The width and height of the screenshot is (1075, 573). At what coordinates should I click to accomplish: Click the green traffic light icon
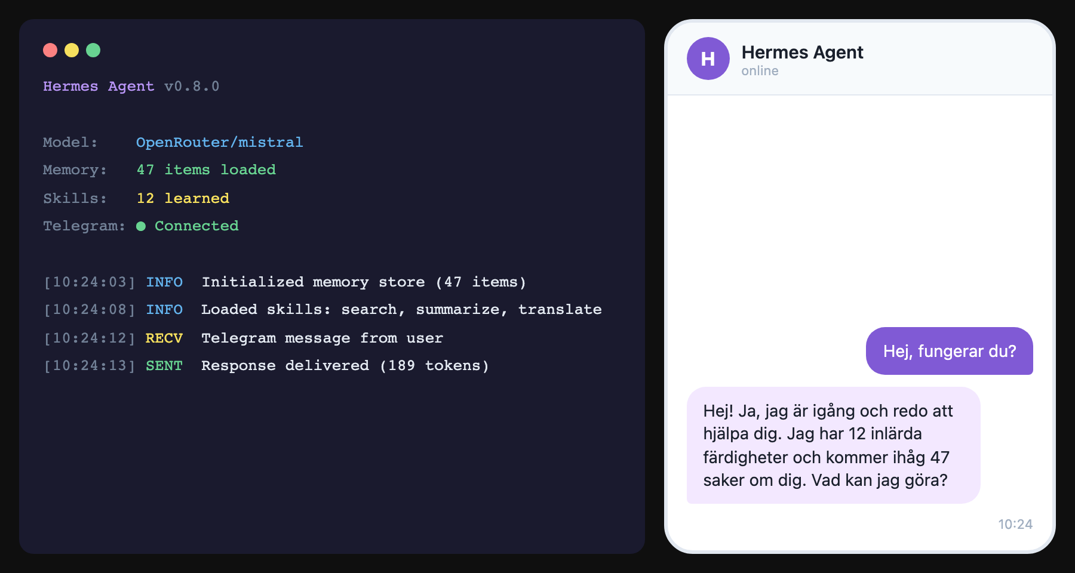tap(94, 50)
